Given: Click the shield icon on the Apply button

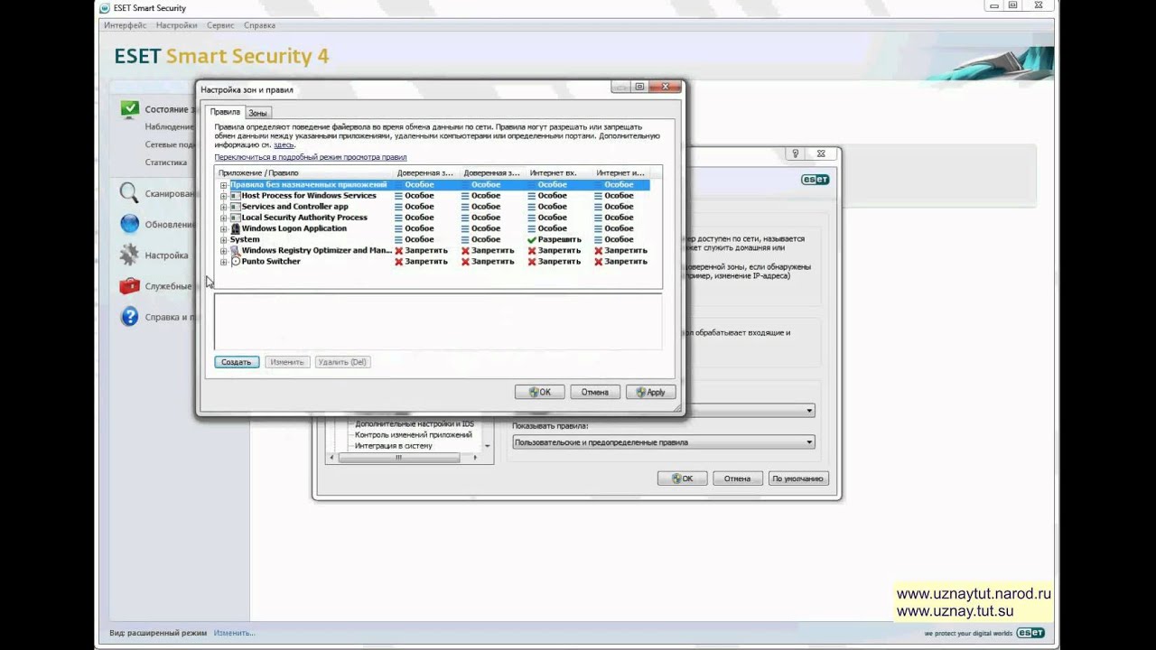Looking at the screenshot, I should click(641, 392).
